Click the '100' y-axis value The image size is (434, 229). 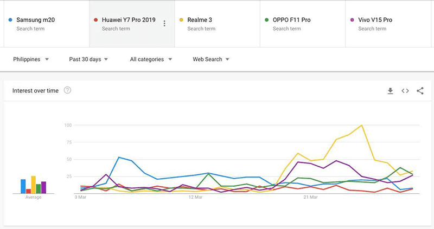(x=68, y=125)
